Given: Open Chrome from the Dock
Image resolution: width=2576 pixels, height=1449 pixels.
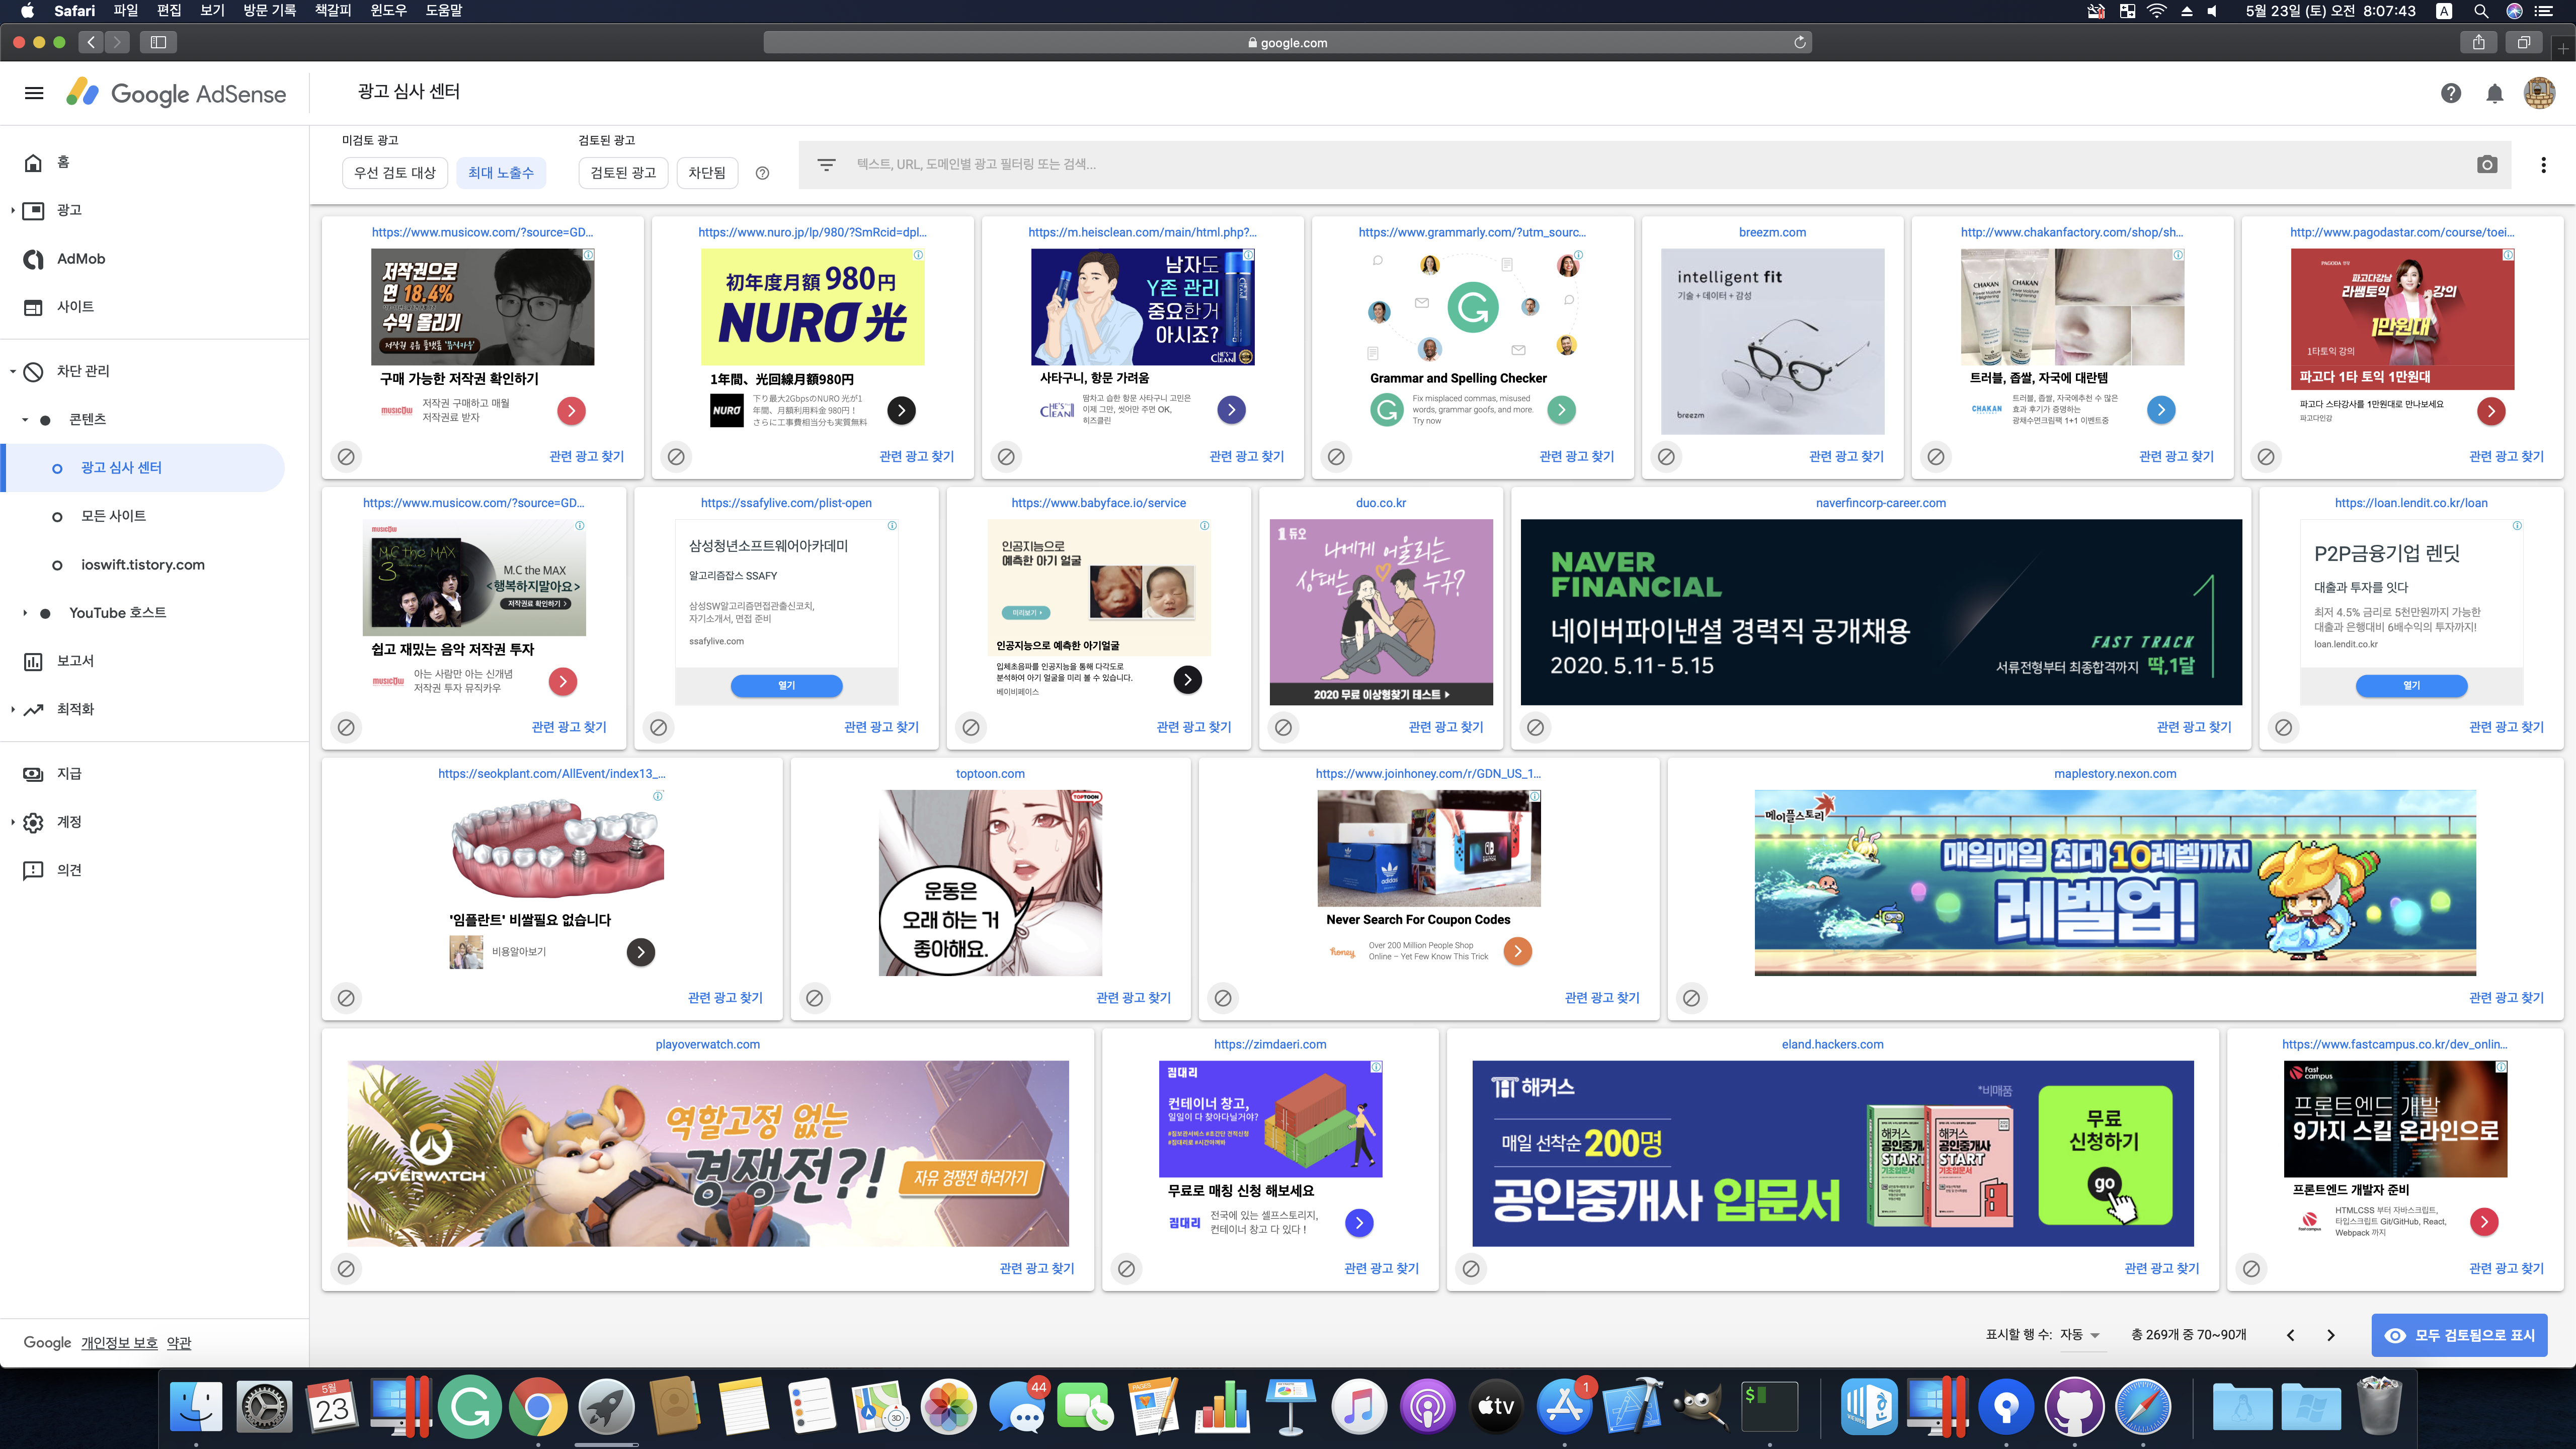Looking at the screenshot, I should [538, 1407].
